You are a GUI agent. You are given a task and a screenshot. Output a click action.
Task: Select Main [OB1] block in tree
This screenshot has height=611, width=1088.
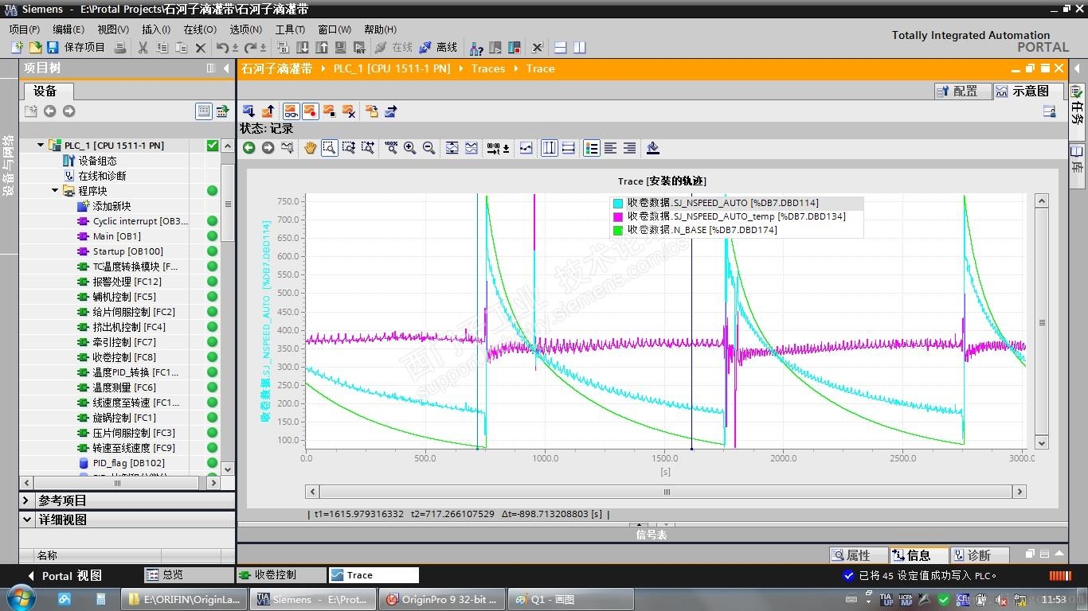[116, 236]
